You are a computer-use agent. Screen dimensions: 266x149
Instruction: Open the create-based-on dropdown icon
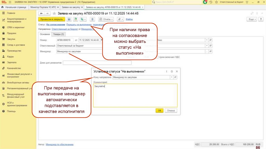point(83,19)
